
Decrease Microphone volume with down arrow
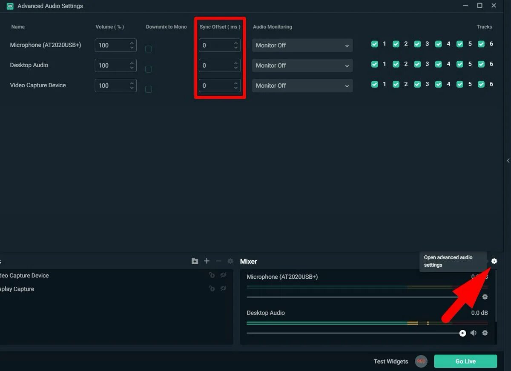[x=132, y=48]
